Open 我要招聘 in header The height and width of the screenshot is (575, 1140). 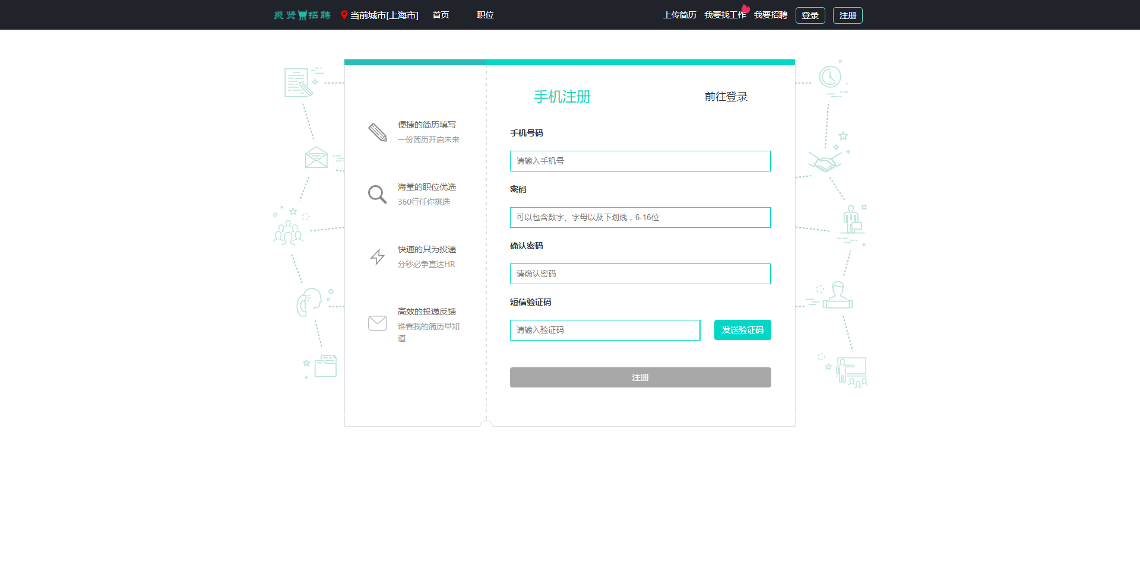pyautogui.click(x=770, y=15)
